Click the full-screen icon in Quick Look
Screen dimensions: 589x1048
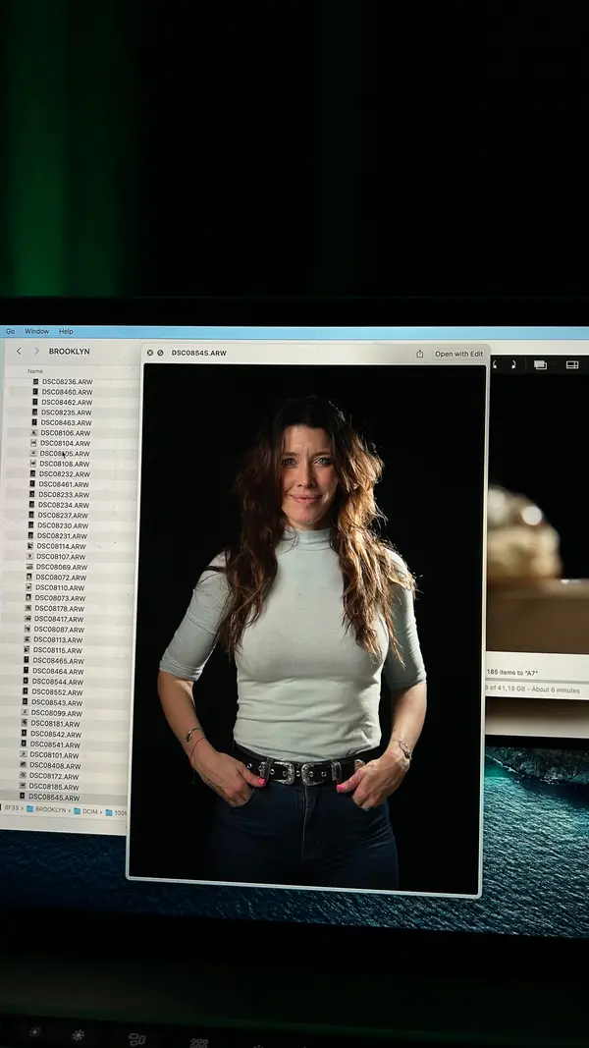160,353
